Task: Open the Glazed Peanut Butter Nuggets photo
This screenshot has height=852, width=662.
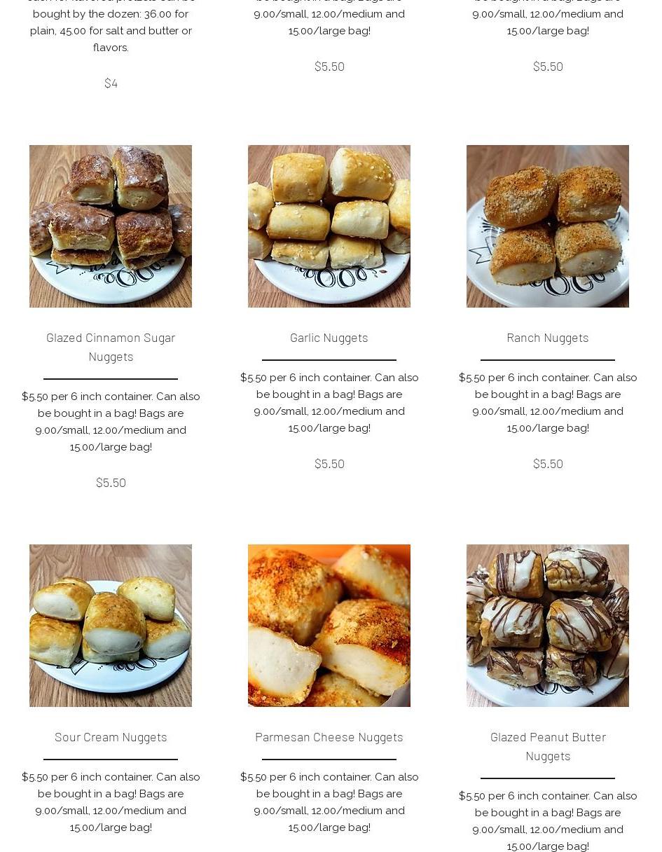Action: pos(548,626)
